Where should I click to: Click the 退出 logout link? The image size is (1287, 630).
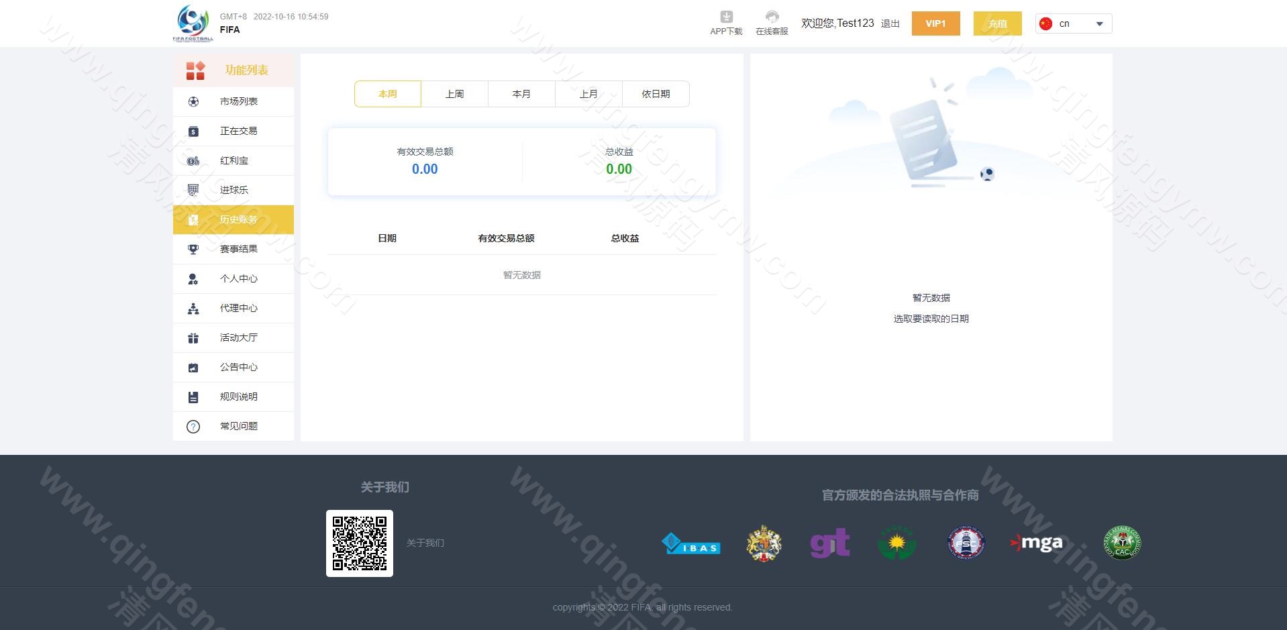click(889, 23)
